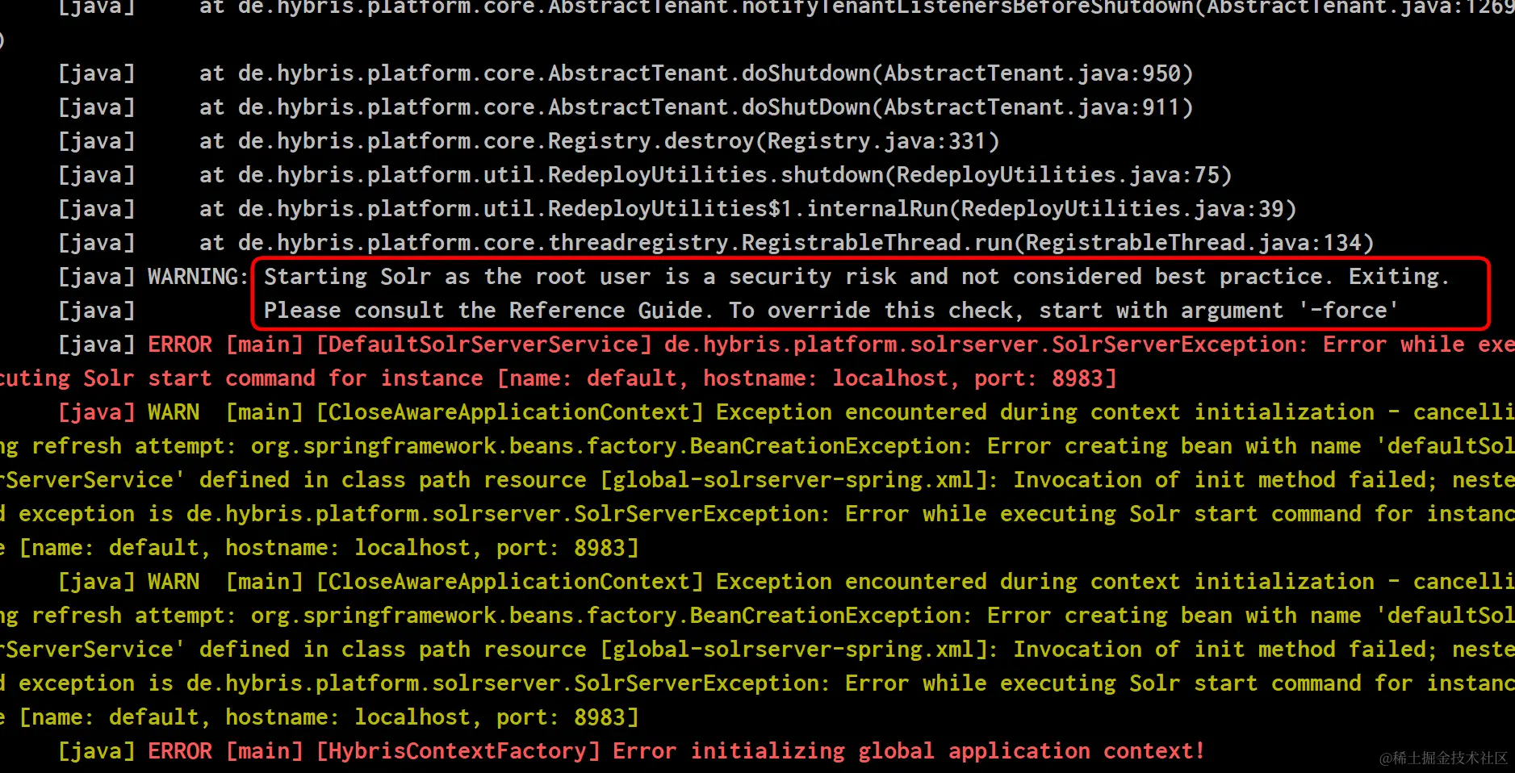
Task: Click the '[DefaultSolrServerService]' logger name
Action: click(x=483, y=345)
